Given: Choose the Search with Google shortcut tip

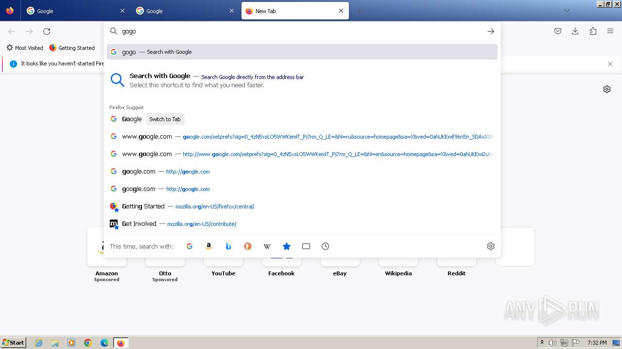Looking at the screenshot, I should 302,80.
